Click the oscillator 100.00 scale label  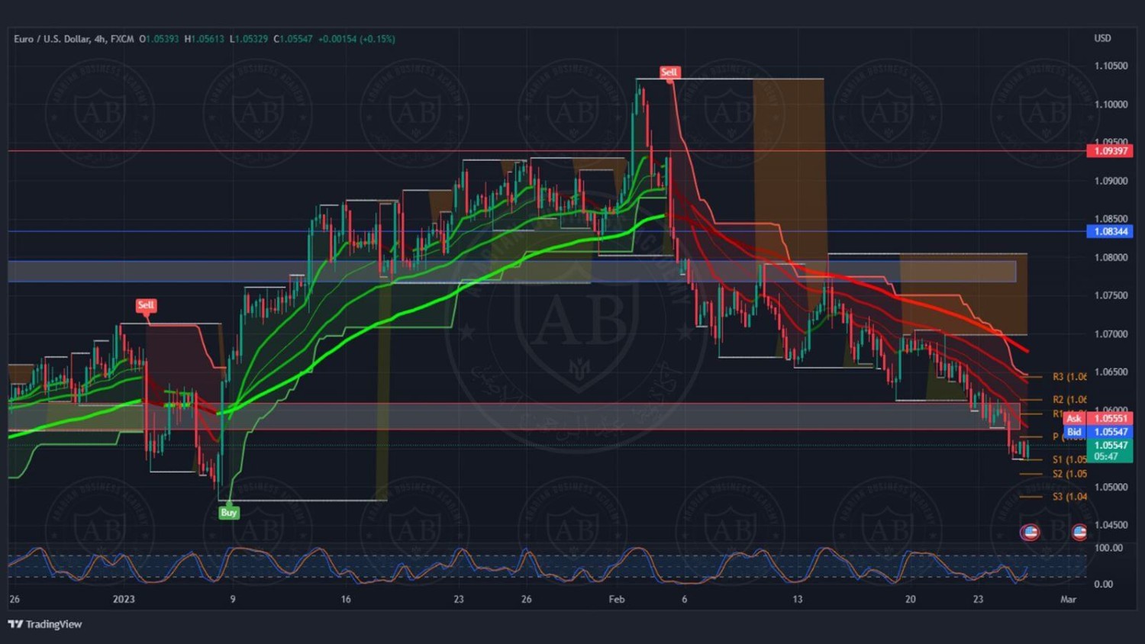coord(1108,548)
